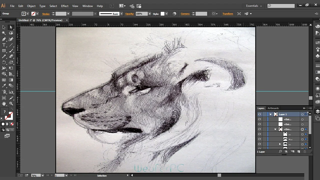Toggle visibility of the Group sublayer
Viewport: 320px width, 180px height.
259,129
